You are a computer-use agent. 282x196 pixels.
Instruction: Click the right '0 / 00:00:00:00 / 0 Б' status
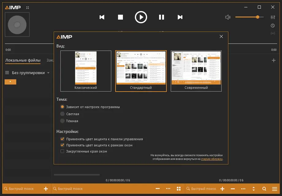[231, 180]
